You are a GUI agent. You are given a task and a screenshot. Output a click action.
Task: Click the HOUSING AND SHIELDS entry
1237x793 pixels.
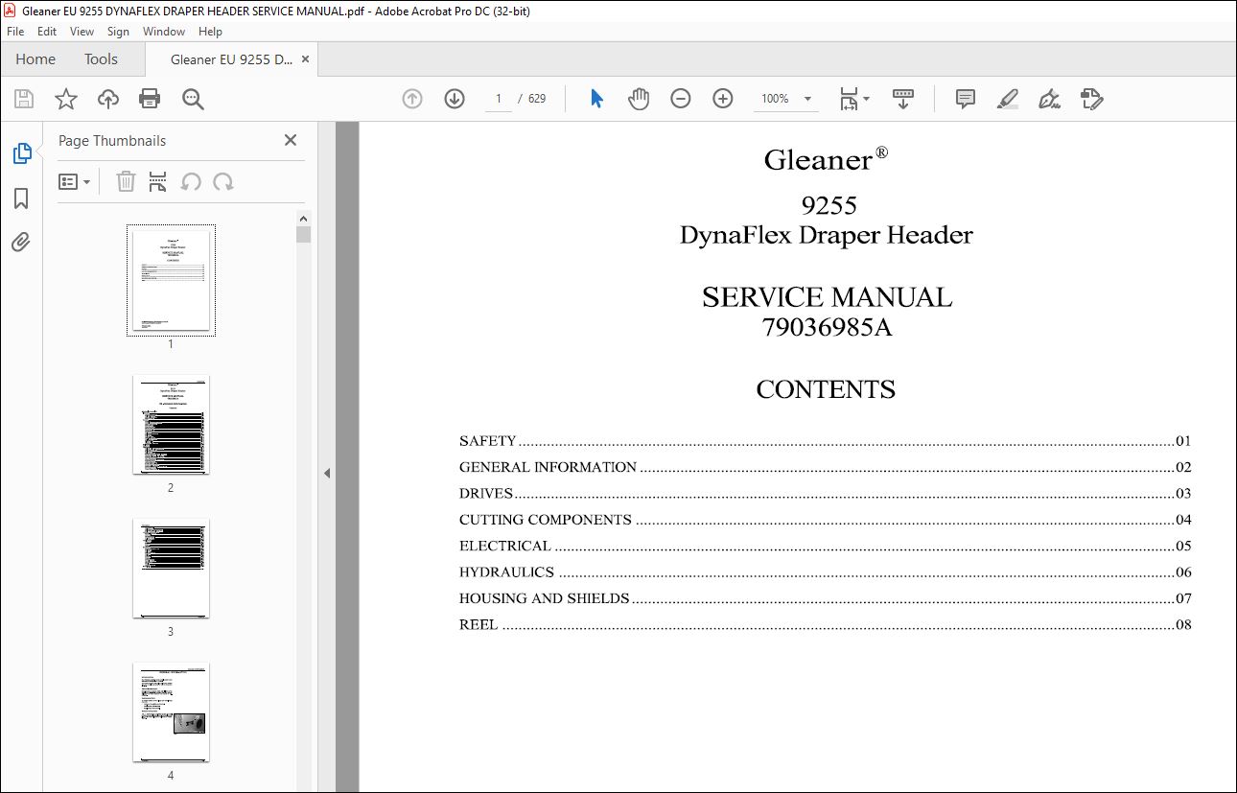pyautogui.click(x=825, y=598)
